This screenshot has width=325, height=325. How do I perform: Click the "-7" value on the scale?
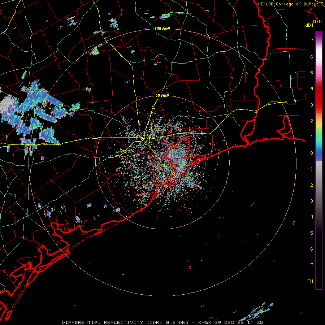coord(310,265)
